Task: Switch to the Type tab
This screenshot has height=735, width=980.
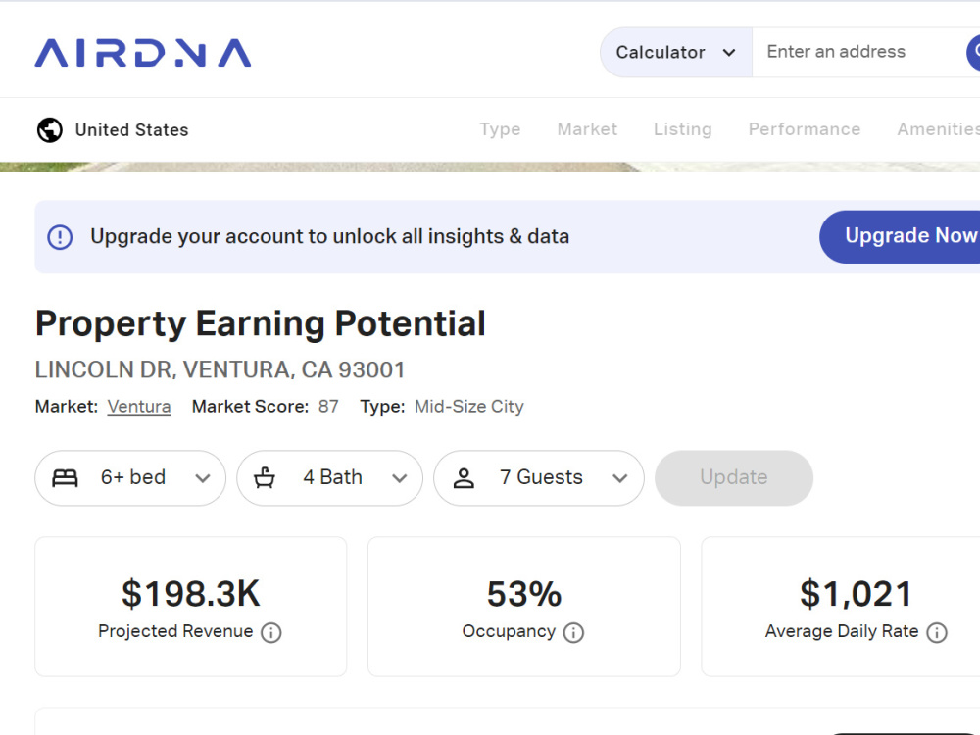Action: 500,129
